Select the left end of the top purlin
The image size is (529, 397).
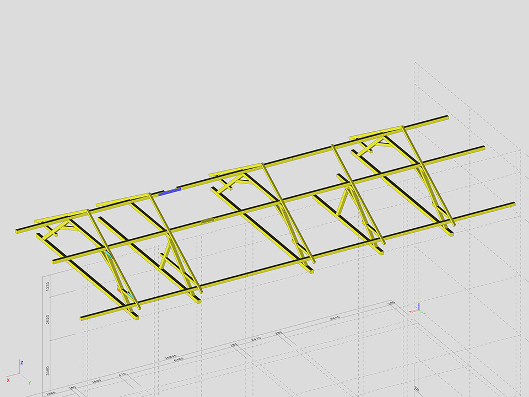coord(20,231)
